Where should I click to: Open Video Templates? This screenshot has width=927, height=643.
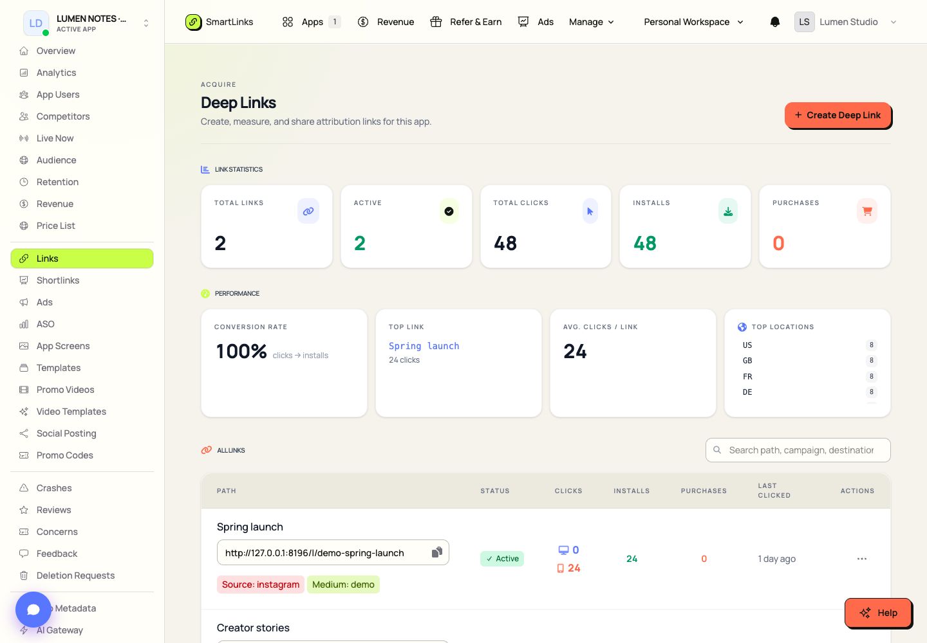coord(82,412)
